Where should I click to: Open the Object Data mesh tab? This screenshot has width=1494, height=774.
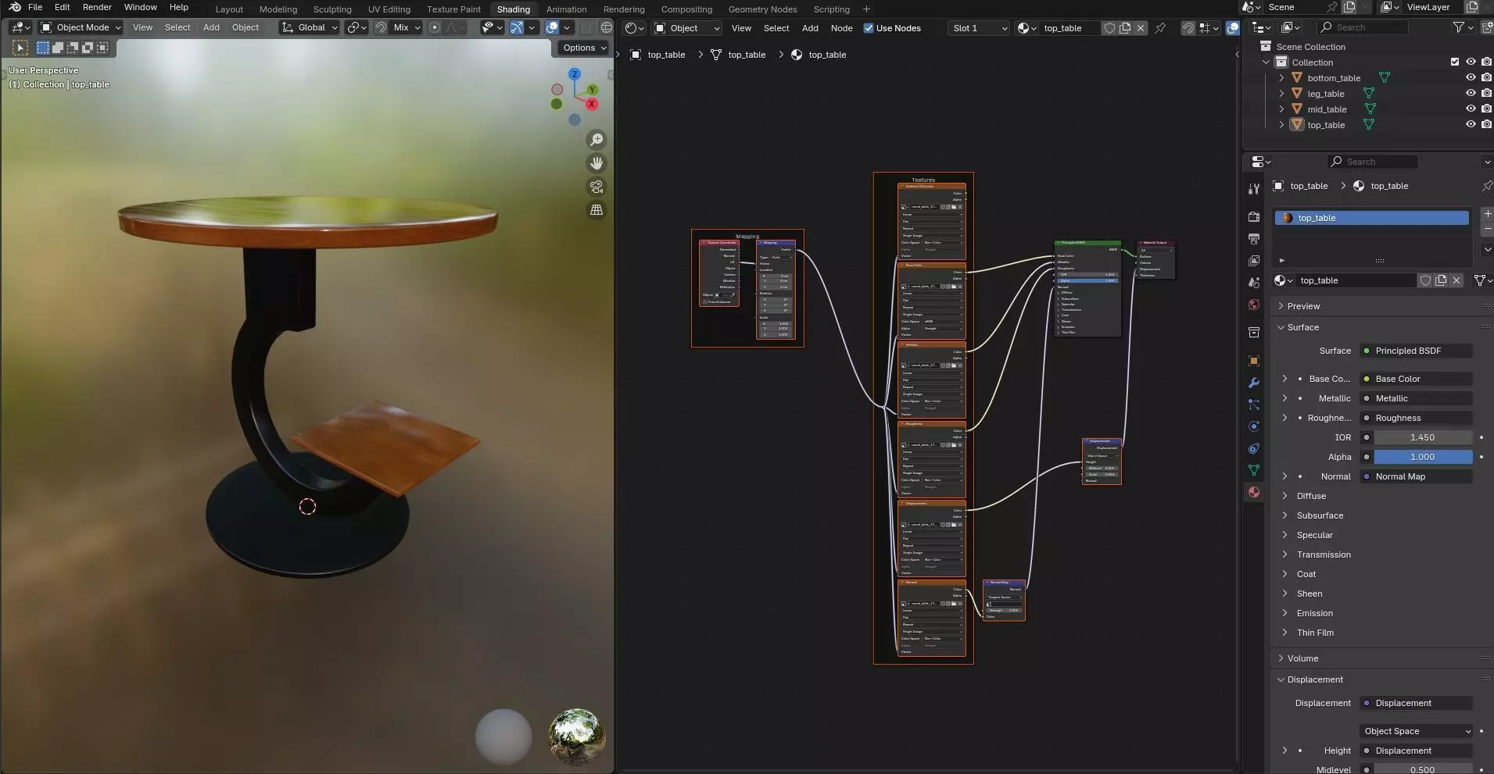pos(1254,470)
